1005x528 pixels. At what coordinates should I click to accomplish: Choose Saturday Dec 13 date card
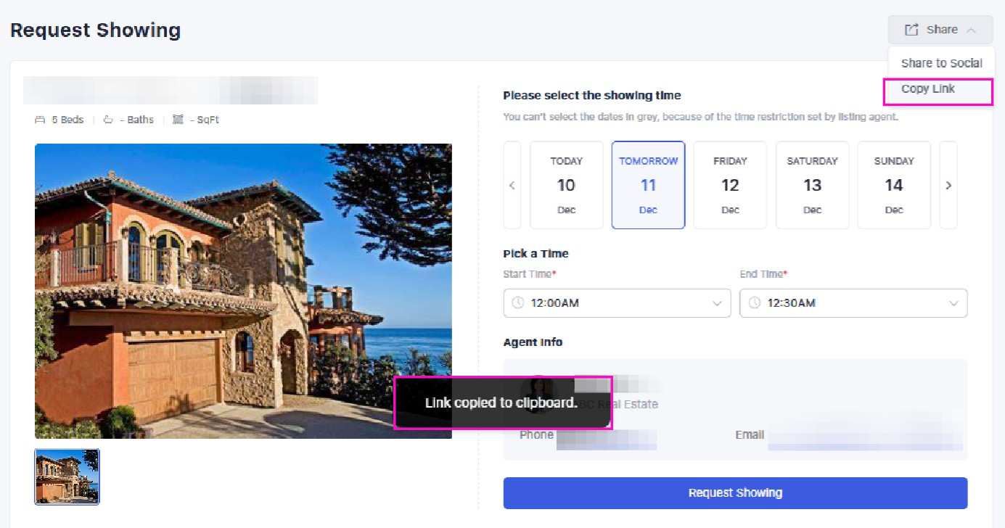(x=812, y=185)
